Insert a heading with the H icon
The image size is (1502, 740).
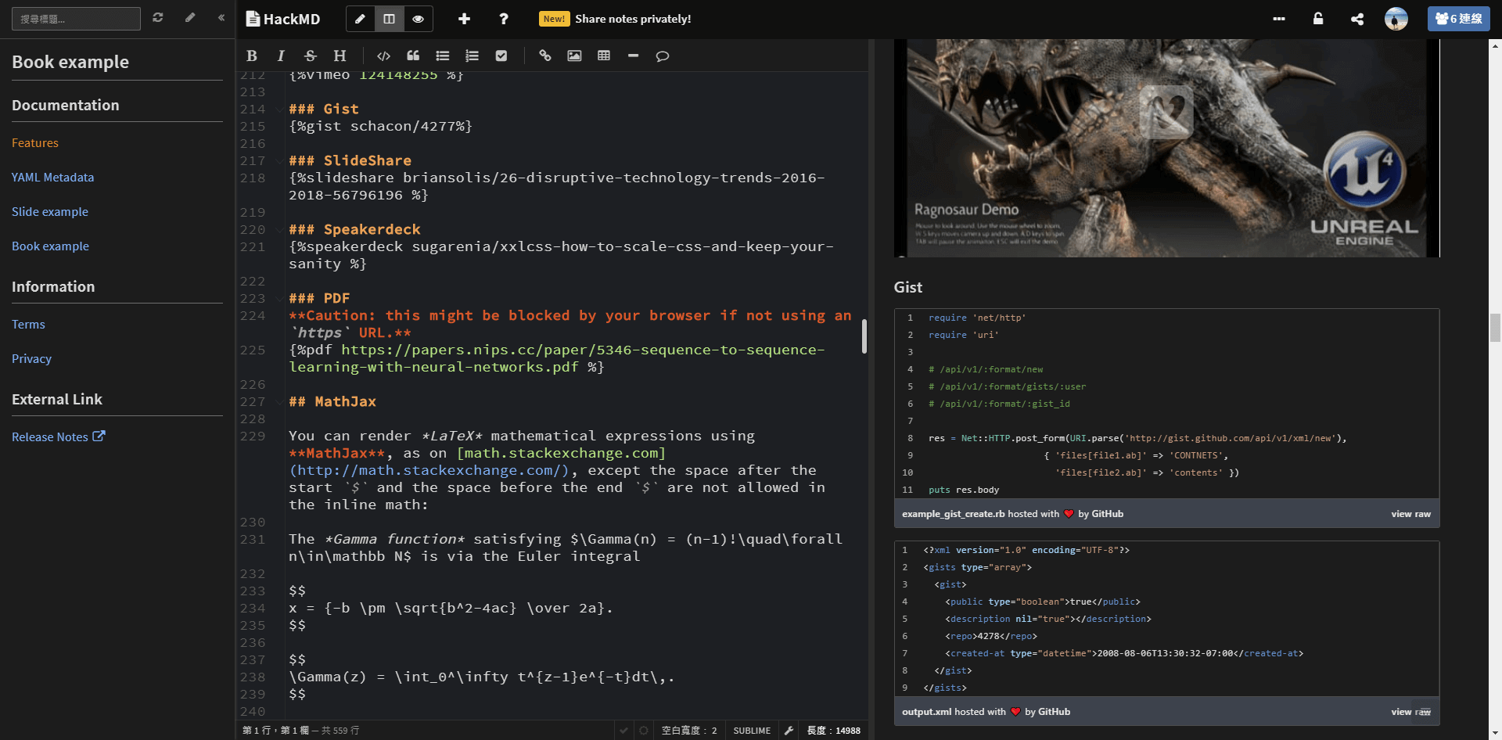coord(340,56)
